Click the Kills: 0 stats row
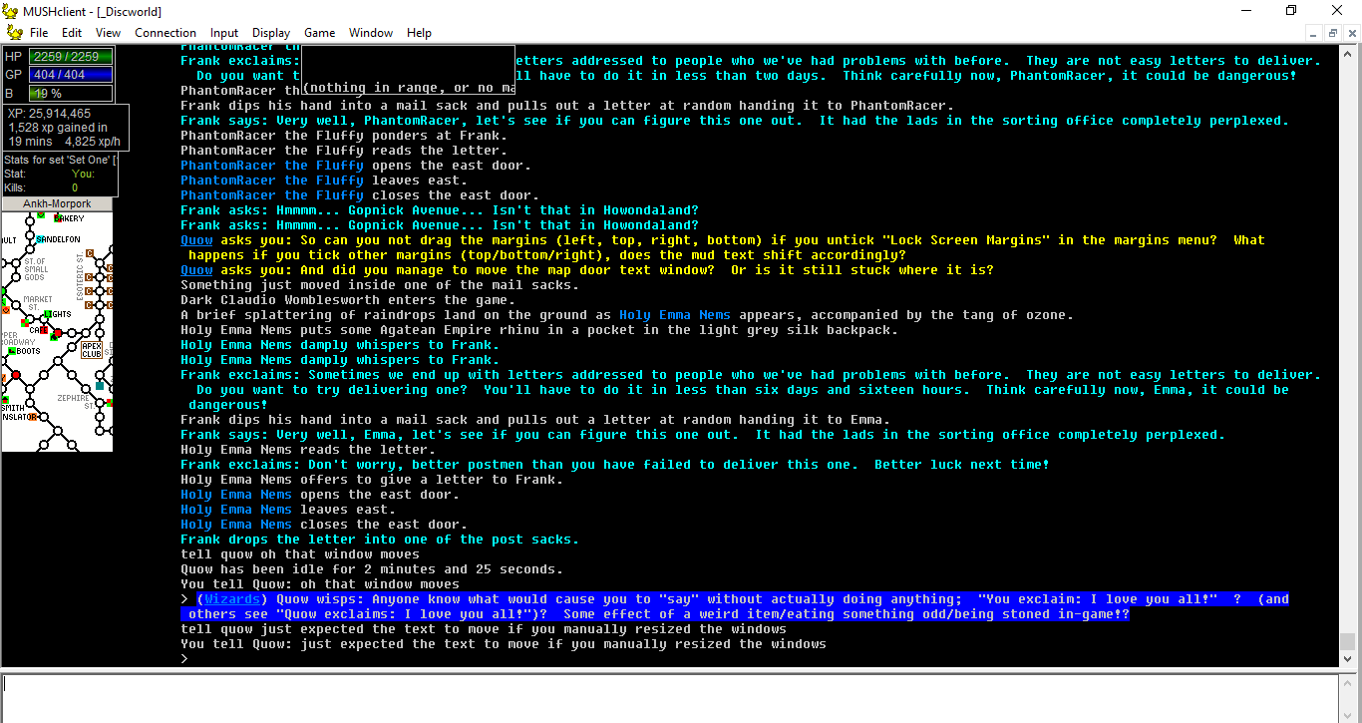This screenshot has height=723, width=1362. click(x=41, y=187)
